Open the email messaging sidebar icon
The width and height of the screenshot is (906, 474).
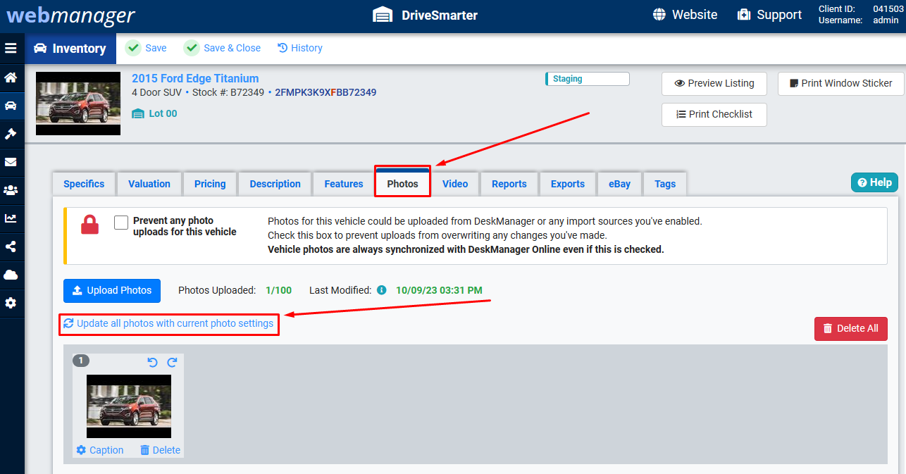pyautogui.click(x=11, y=162)
